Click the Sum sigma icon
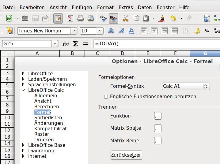The height and width of the screenshot is (164, 220). coord(75,44)
